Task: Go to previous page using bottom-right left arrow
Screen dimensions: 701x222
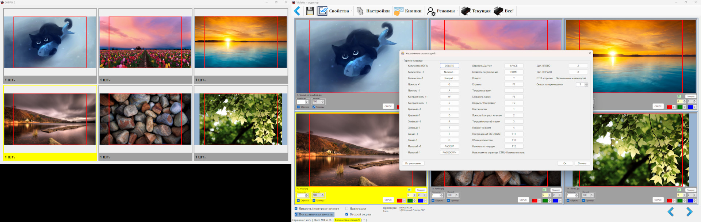Action: 671,212
